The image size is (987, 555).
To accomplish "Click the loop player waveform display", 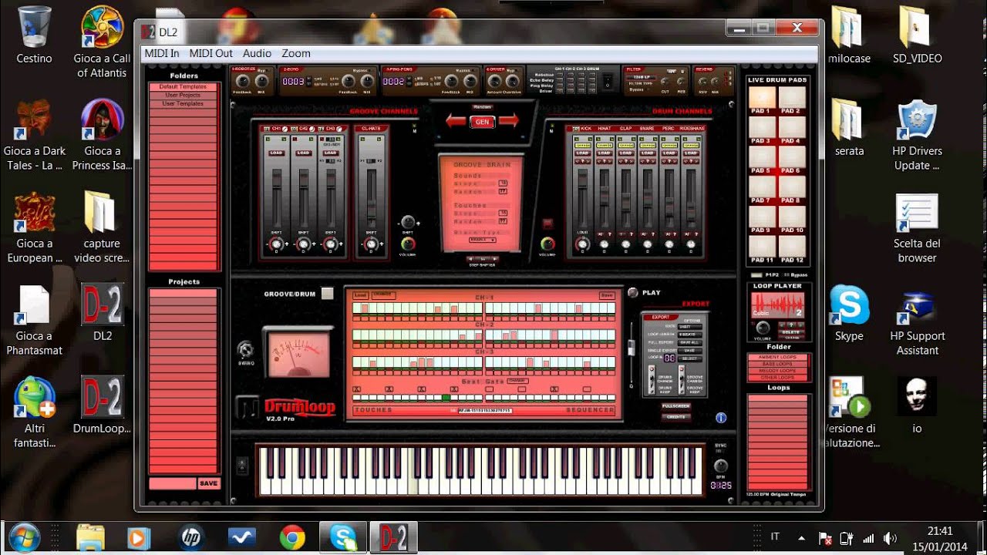I will click(778, 305).
